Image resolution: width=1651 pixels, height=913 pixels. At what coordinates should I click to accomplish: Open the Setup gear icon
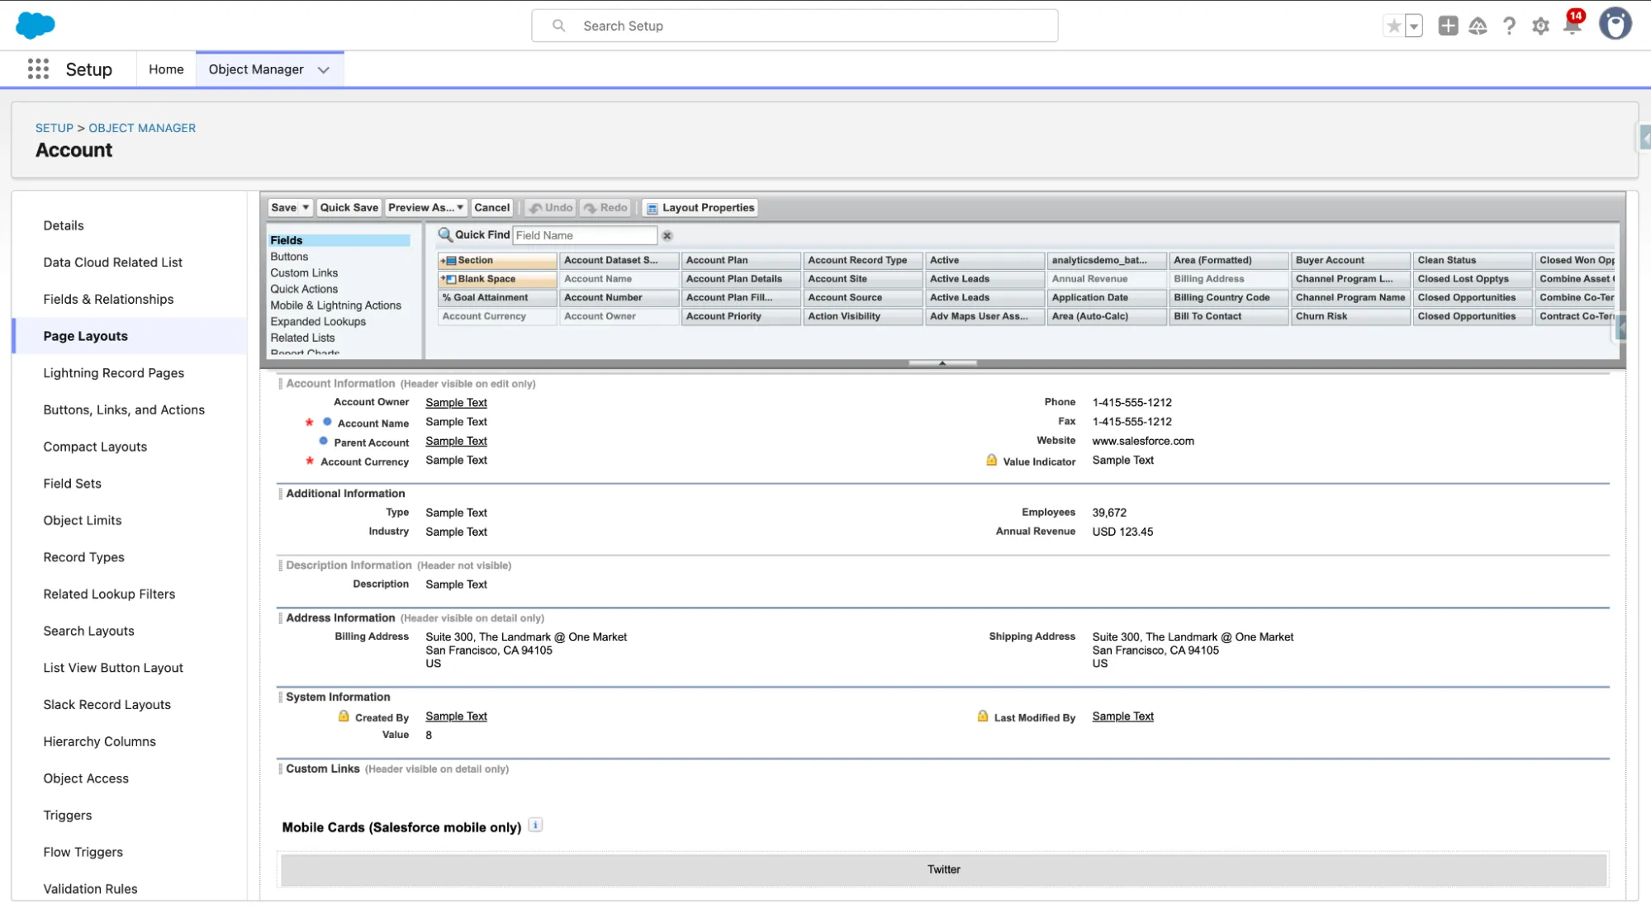[1540, 26]
